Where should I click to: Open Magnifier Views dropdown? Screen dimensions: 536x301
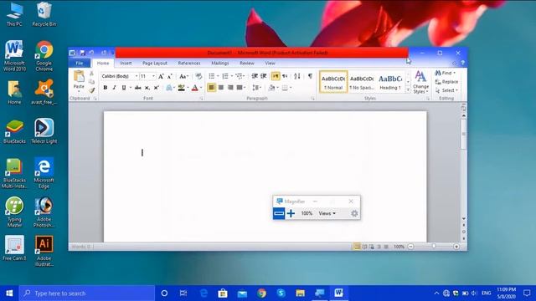(x=327, y=214)
